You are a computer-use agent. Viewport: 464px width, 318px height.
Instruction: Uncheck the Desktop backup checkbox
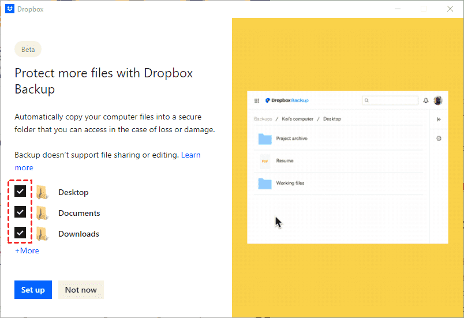tap(20, 192)
